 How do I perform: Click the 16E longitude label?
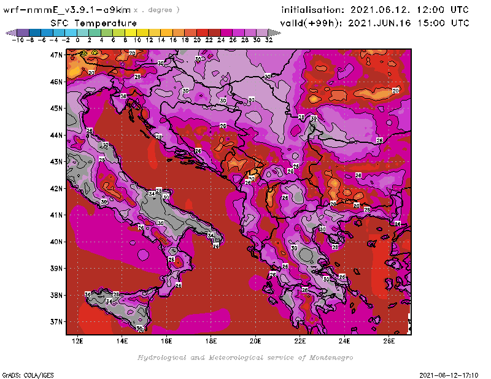(x=166, y=341)
